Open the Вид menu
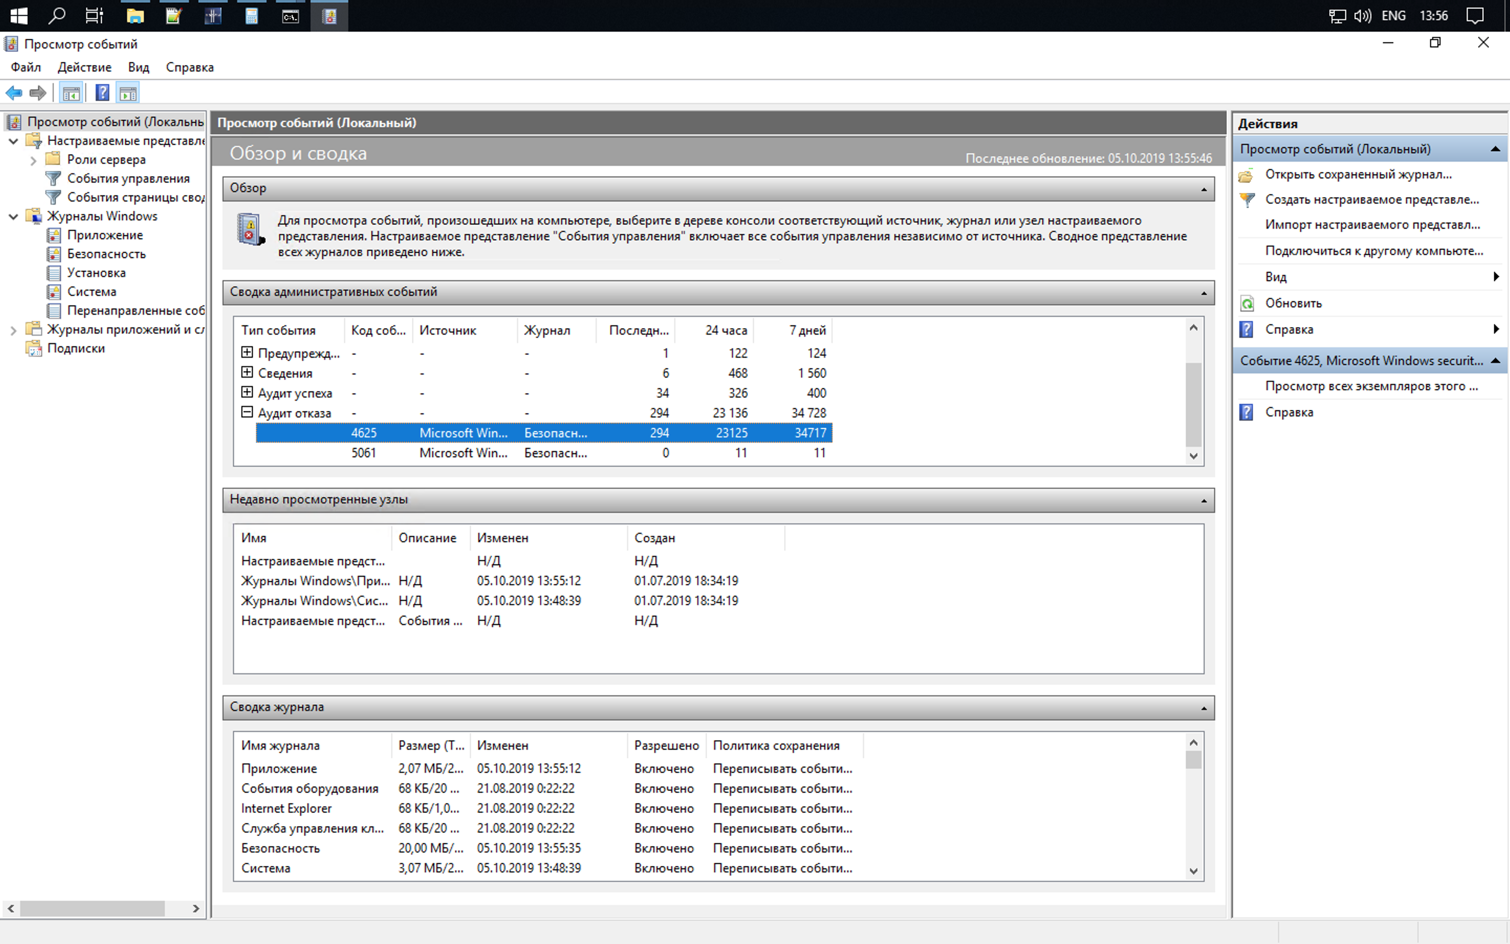 (138, 68)
